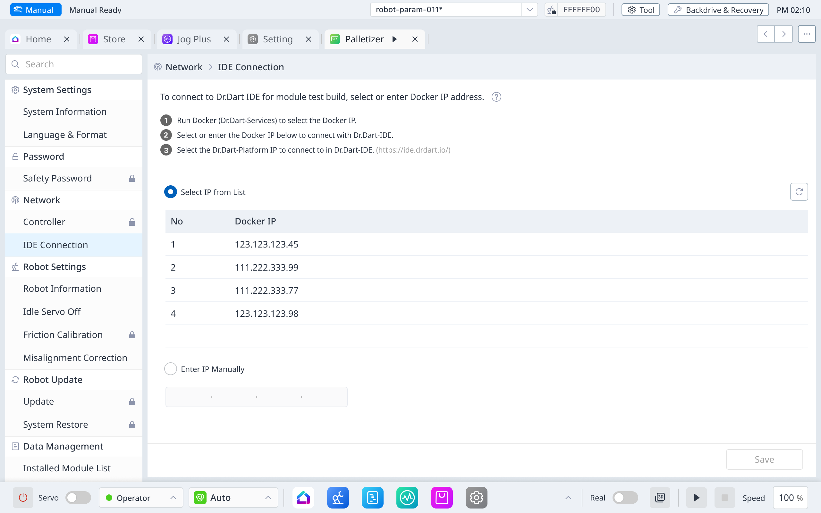Open Robot Information in sidebar
Viewport: 821px width, 513px height.
(62, 288)
